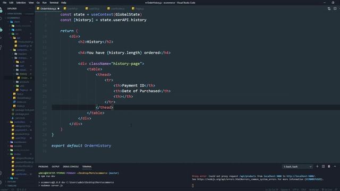Switch to DEBUG CONSOLE panel tab
This screenshot has height=191, width=340.
[x=71, y=167]
